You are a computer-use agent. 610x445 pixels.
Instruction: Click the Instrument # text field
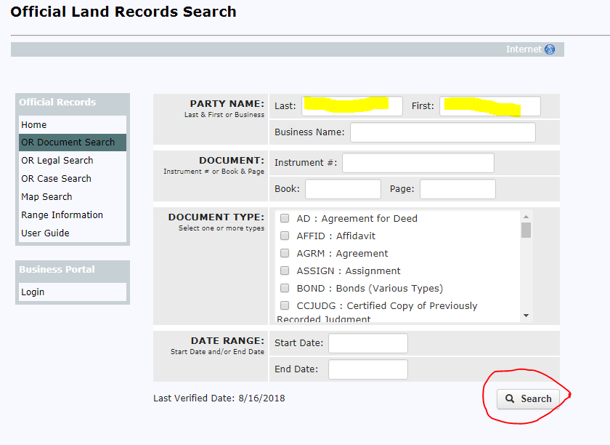coord(418,163)
